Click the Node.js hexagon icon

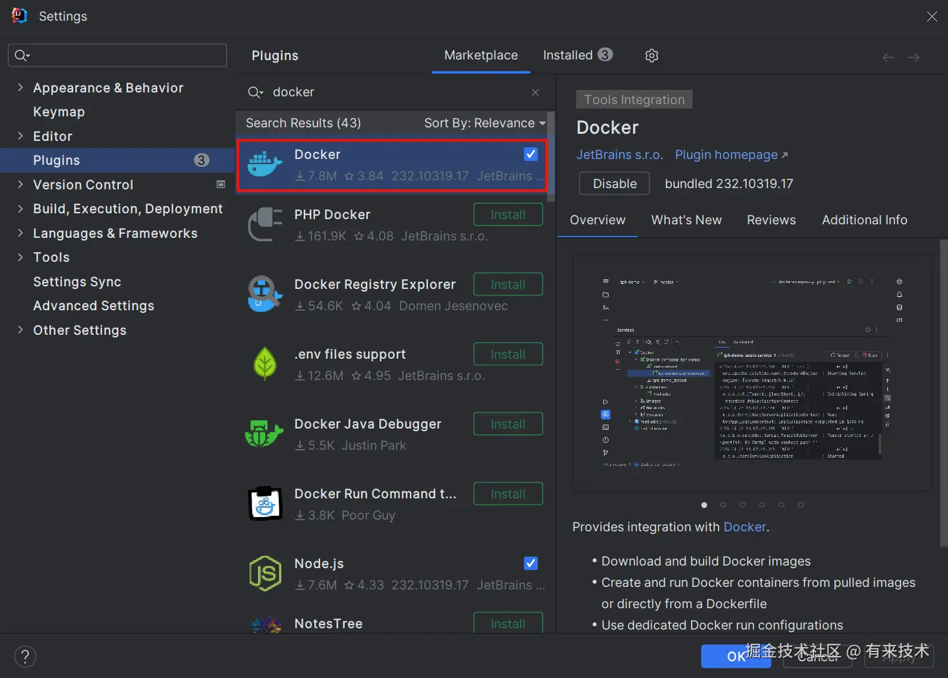coord(265,573)
